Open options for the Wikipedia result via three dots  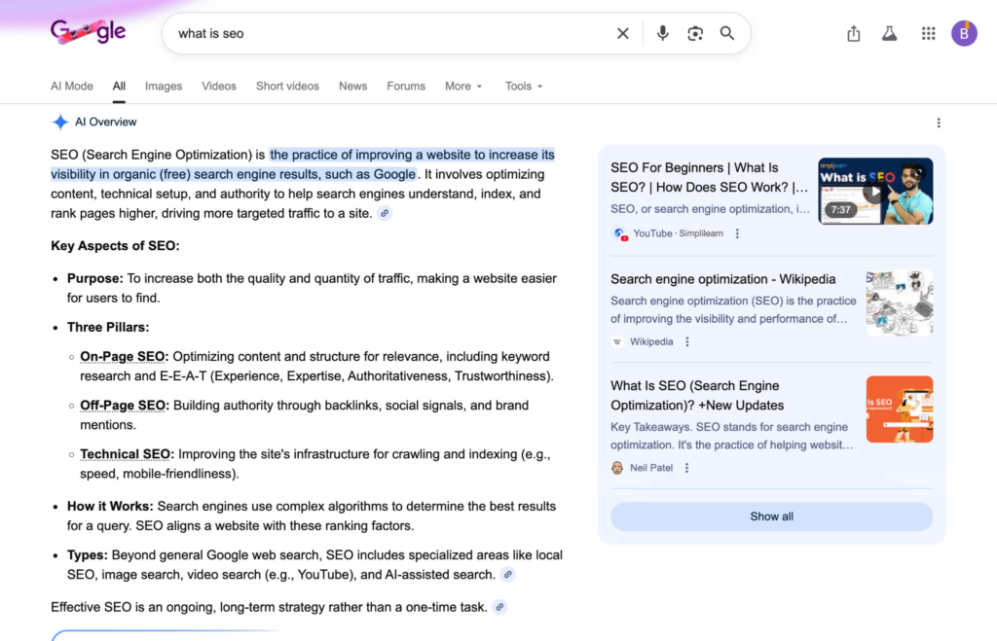coord(687,341)
